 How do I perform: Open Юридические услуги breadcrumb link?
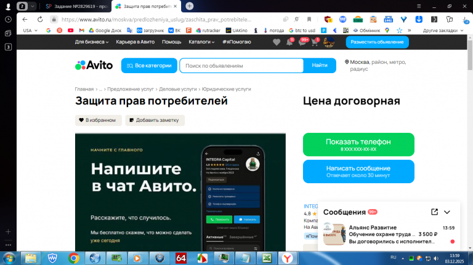point(226,89)
